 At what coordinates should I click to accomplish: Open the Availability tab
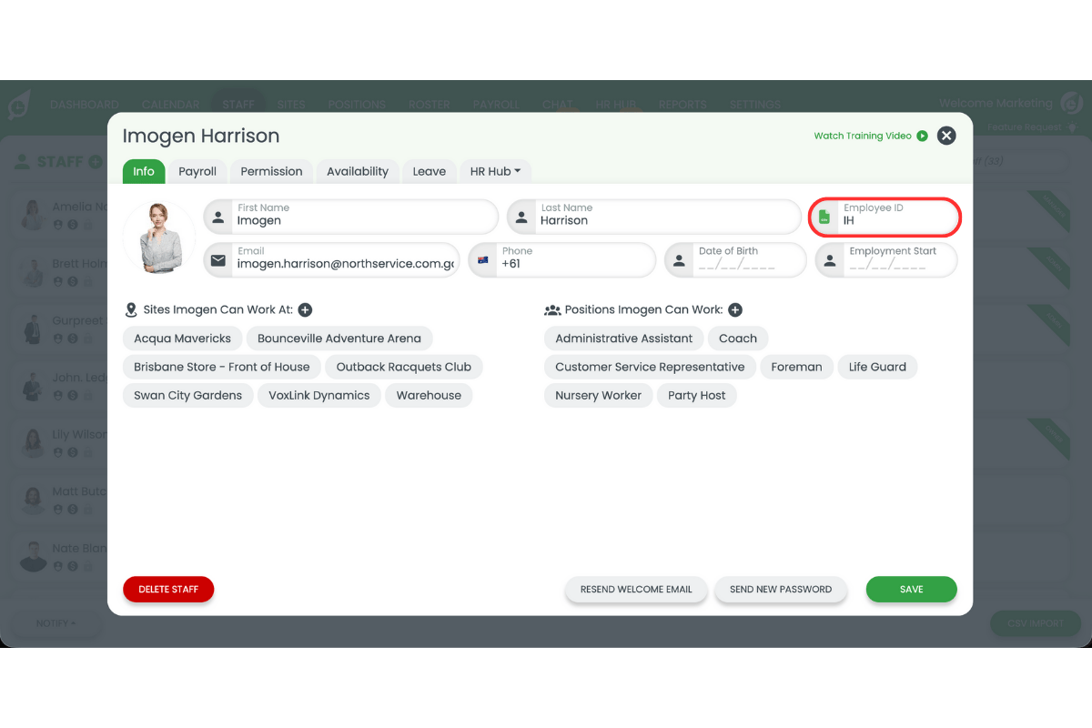click(358, 171)
